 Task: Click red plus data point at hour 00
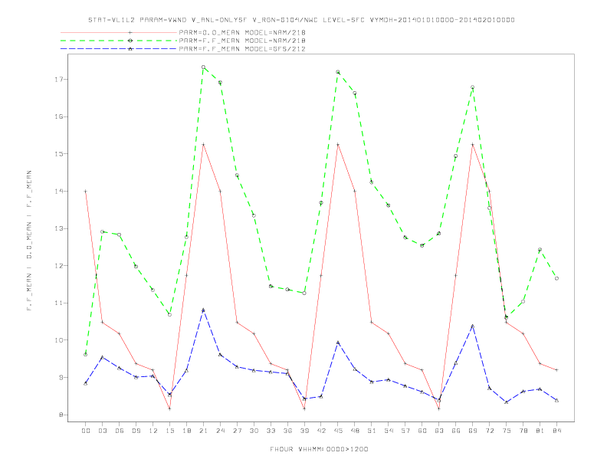(x=86, y=191)
